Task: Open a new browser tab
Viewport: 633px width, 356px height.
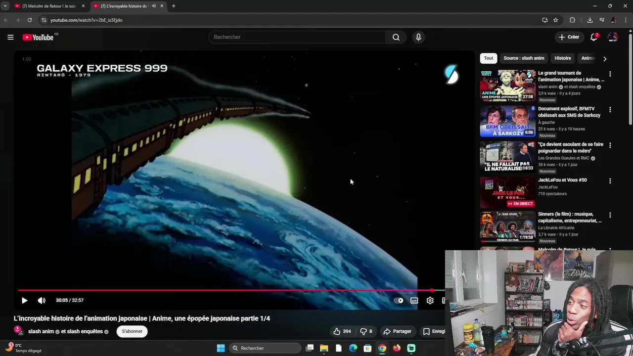Action: [x=174, y=6]
